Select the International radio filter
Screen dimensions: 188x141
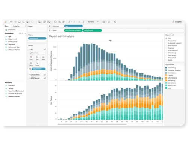pyautogui.click(x=167, y=50)
